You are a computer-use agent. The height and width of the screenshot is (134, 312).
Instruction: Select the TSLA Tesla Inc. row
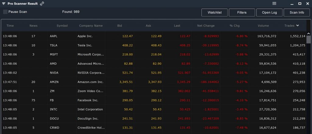point(154,45)
